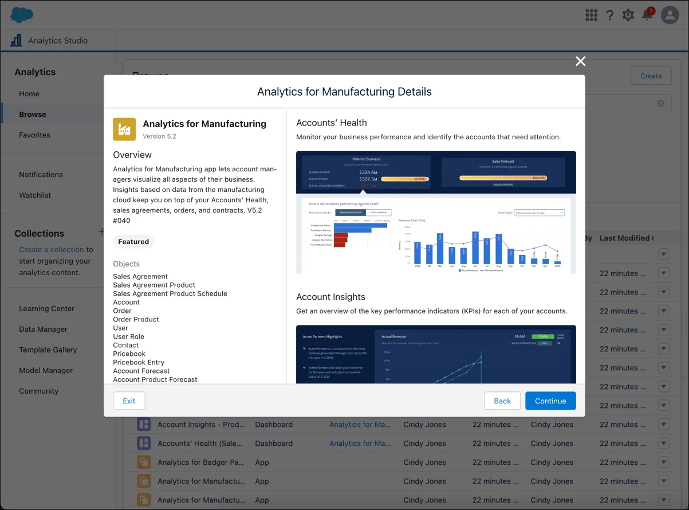Click the Accounts' Health dashboard row icon
689x510 pixels.
(143, 444)
